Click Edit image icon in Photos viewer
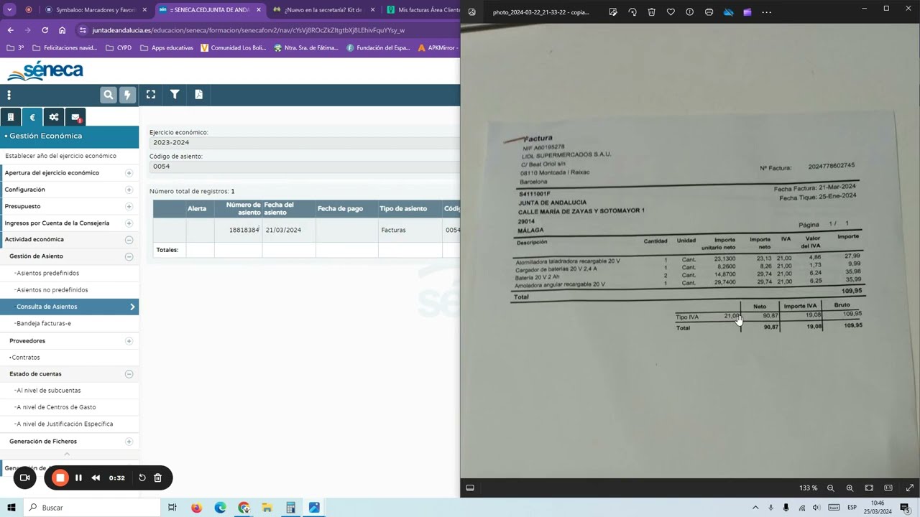The image size is (920, 517). pyautogui.click(x=613, y=12)
